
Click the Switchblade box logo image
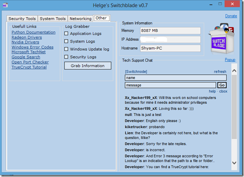pyautogui.click(x=221, y=38)
